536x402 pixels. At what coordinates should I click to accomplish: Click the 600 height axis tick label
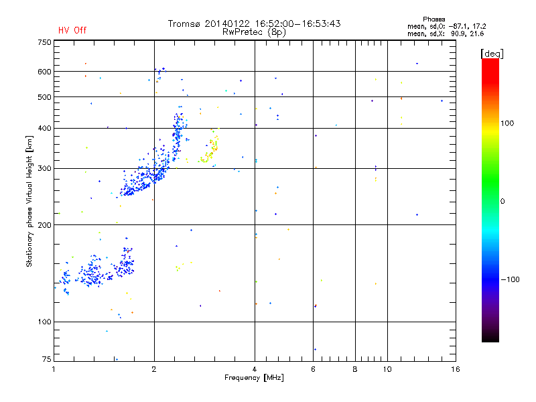(44, 72)
